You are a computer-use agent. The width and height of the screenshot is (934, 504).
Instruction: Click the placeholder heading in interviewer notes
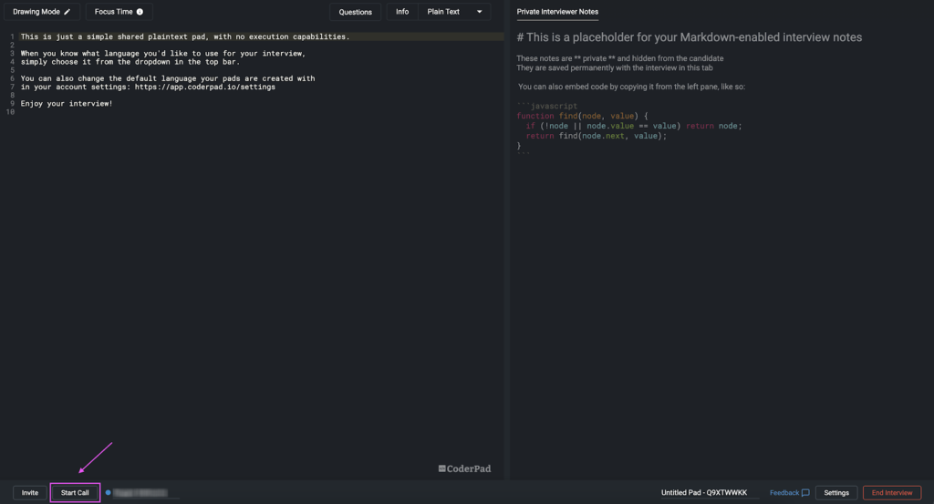point(690,37)
